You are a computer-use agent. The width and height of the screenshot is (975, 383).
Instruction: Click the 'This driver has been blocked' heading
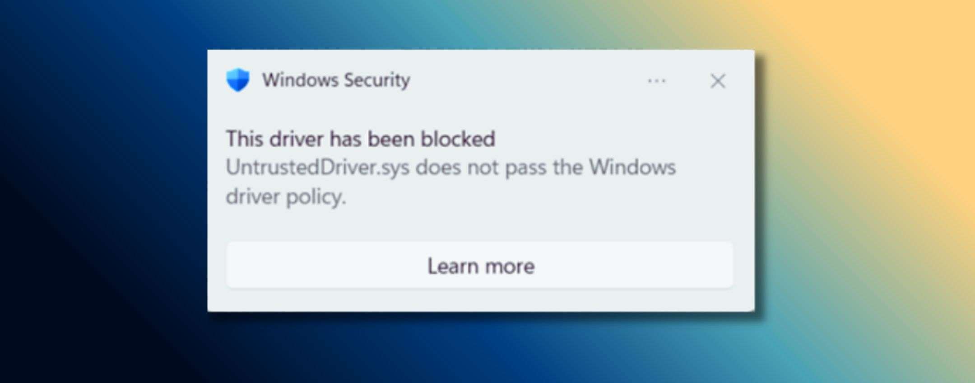pos(361,139)
